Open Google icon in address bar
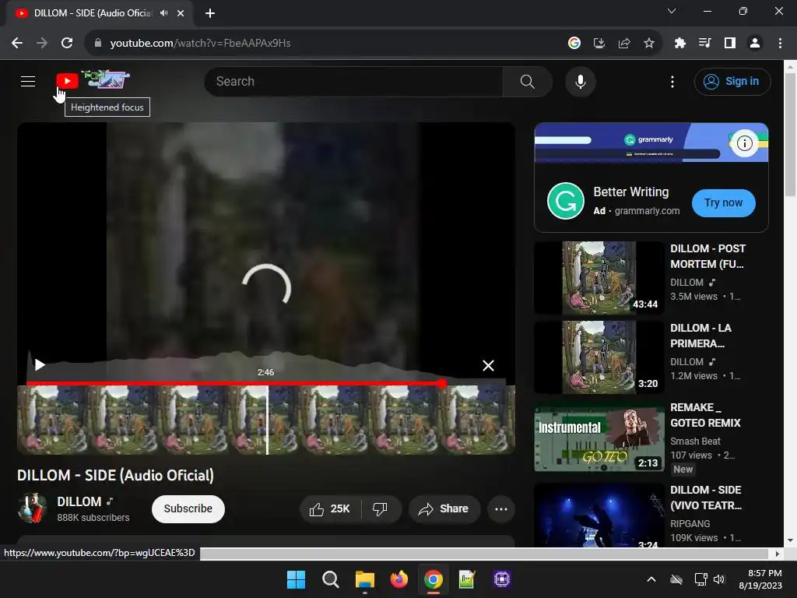 (x=574, y=44)
